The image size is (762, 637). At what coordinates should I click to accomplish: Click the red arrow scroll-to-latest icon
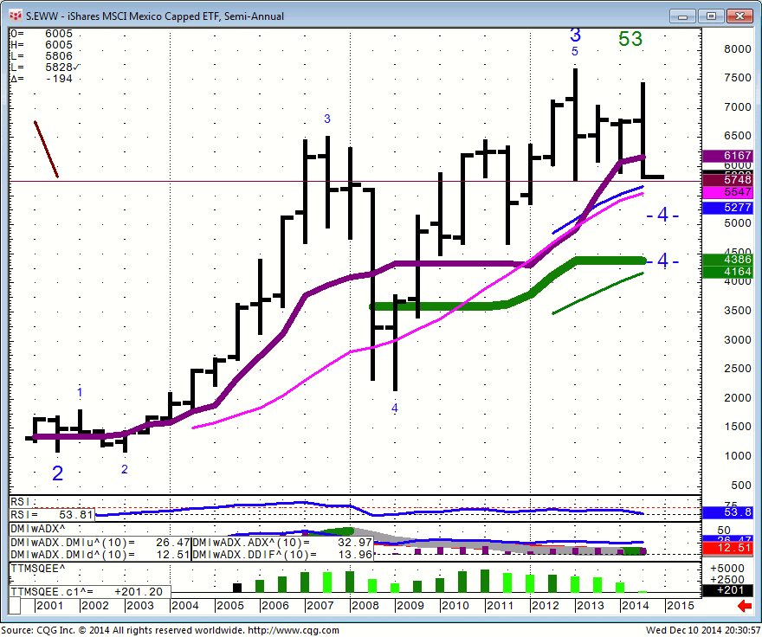[745, 606]
